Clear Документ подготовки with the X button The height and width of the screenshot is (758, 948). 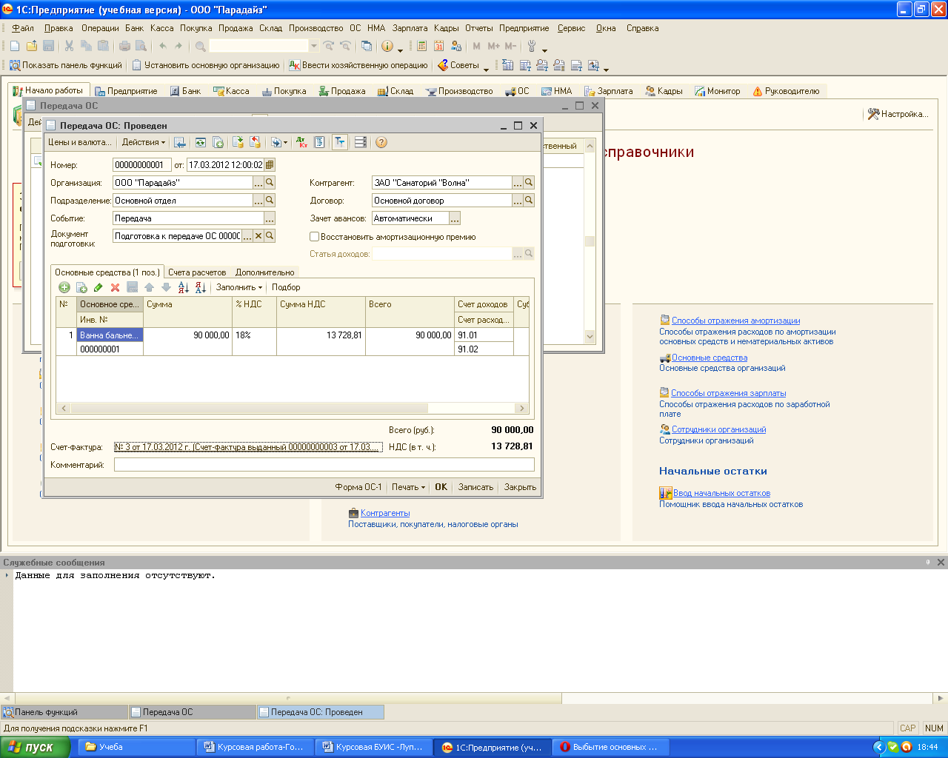[258, 236]
